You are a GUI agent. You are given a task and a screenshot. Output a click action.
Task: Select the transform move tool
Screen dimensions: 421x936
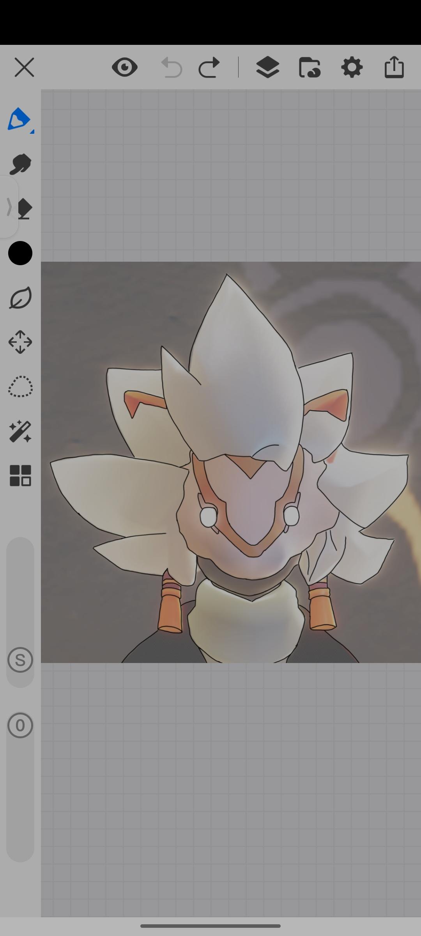20,342
